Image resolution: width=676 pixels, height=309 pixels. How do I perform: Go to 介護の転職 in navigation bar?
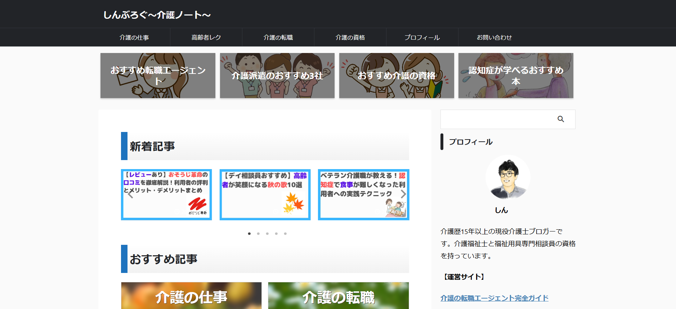(x=278, y=37)
